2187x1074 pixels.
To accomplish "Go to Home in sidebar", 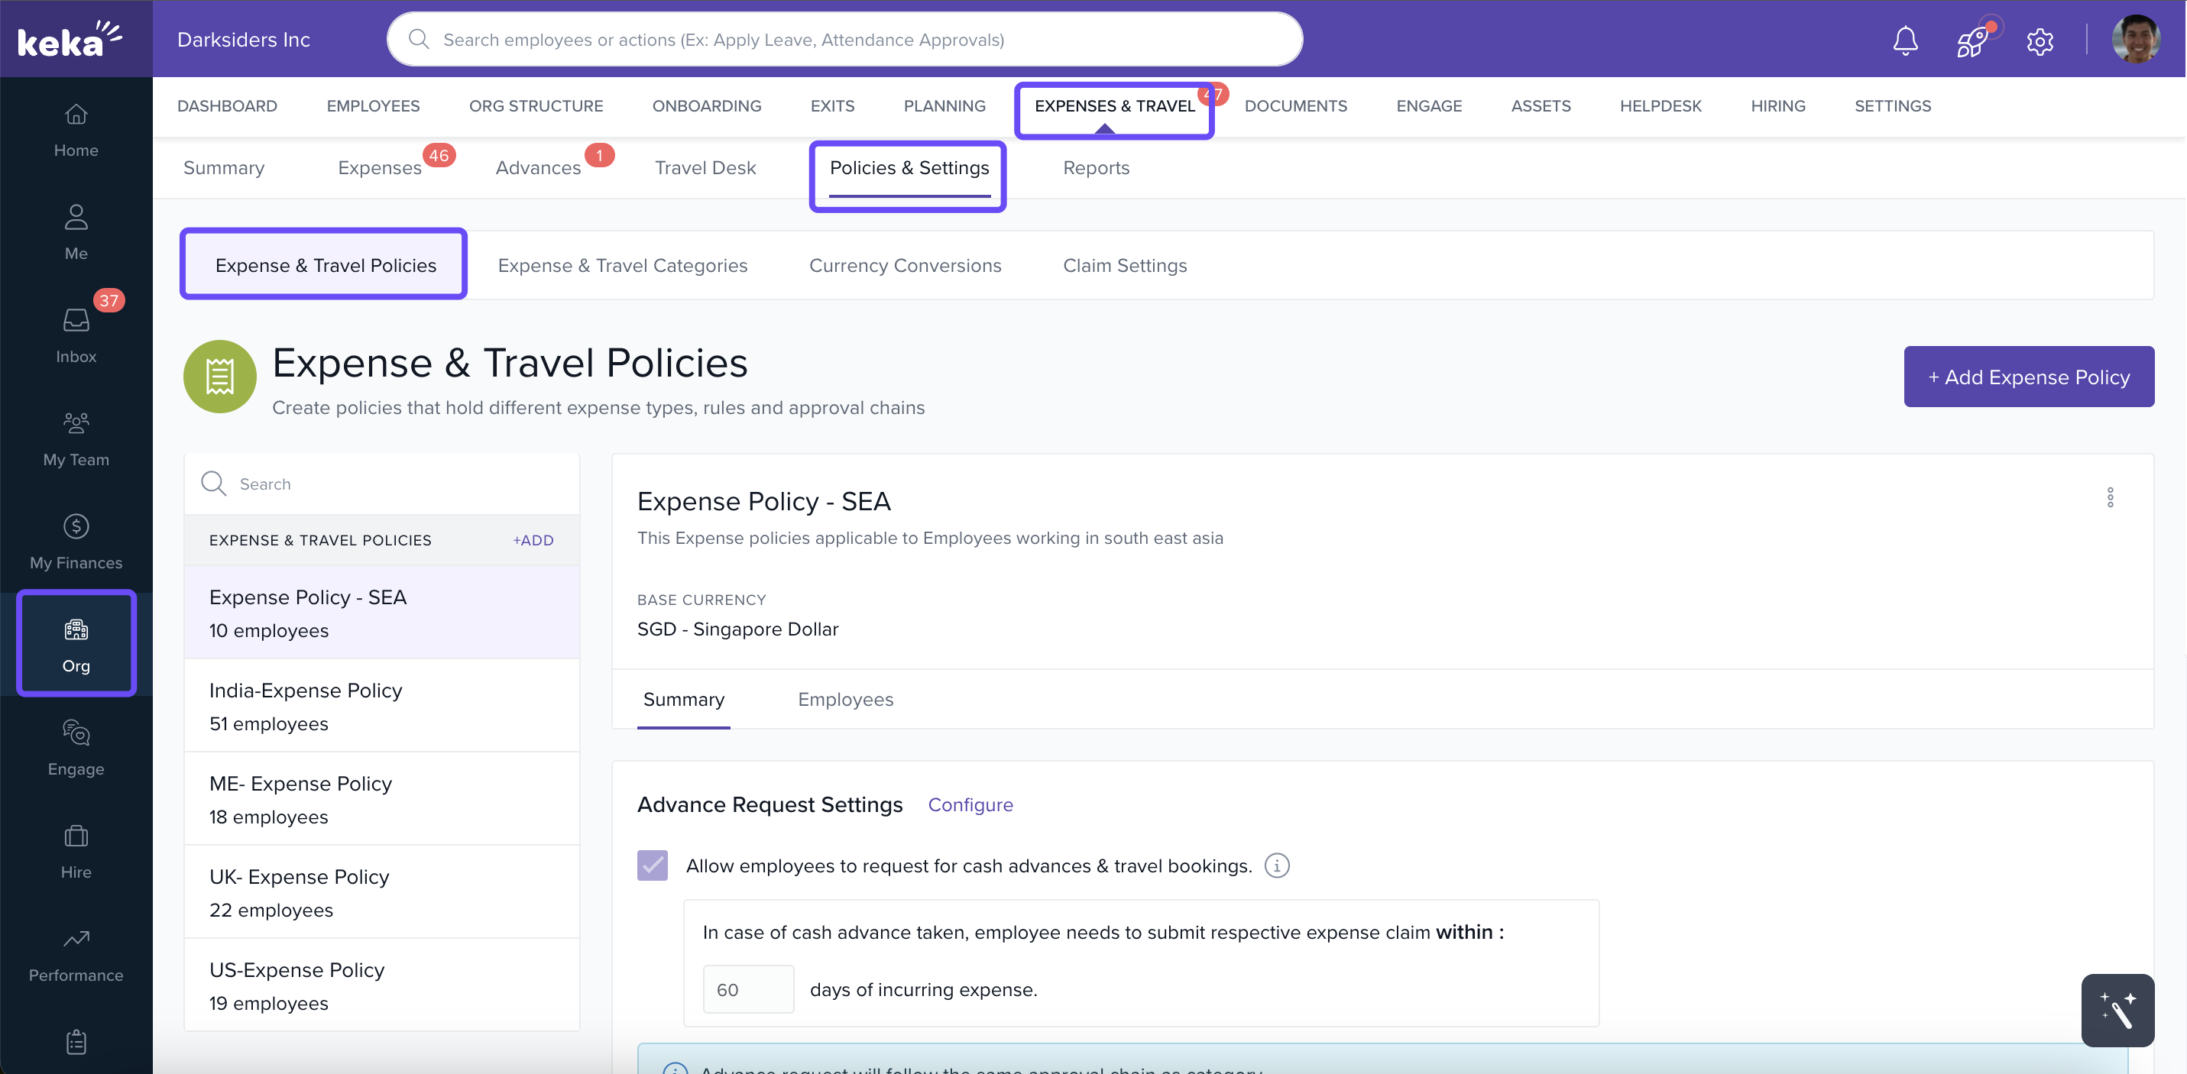I will coord(76,130).
